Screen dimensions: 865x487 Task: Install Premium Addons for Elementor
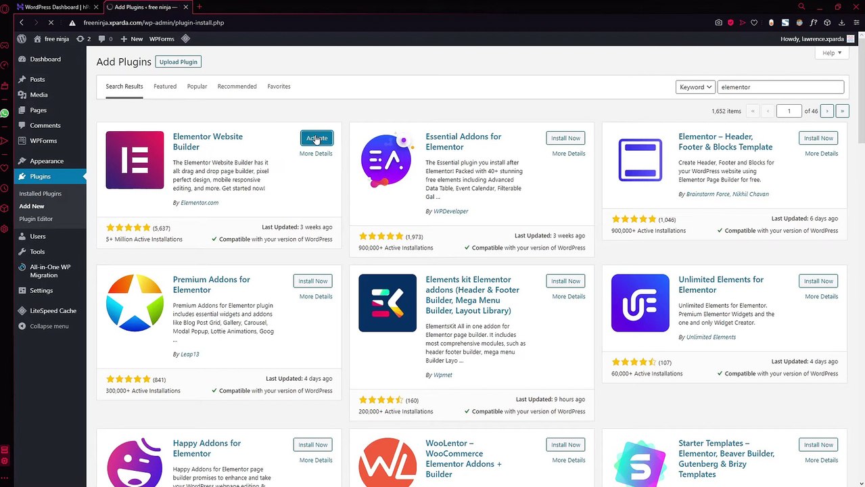[x=313, y=281]
